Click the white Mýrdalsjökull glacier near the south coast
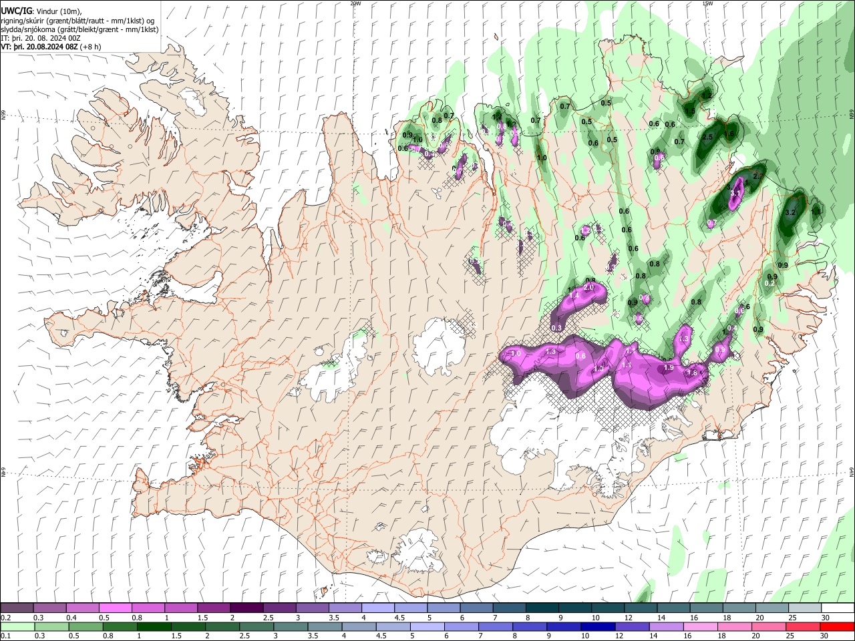This screenshot has height=641, width=855. click(x=419, y=551)
